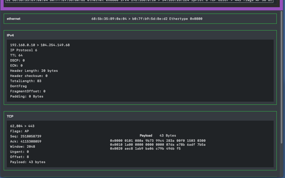
Task: Select the hex dump row 0x0000
Action: [158, 141]
